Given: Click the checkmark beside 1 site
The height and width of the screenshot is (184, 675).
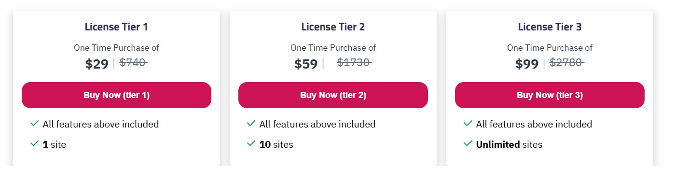Looking at the screenshot, I should (34, 143).
